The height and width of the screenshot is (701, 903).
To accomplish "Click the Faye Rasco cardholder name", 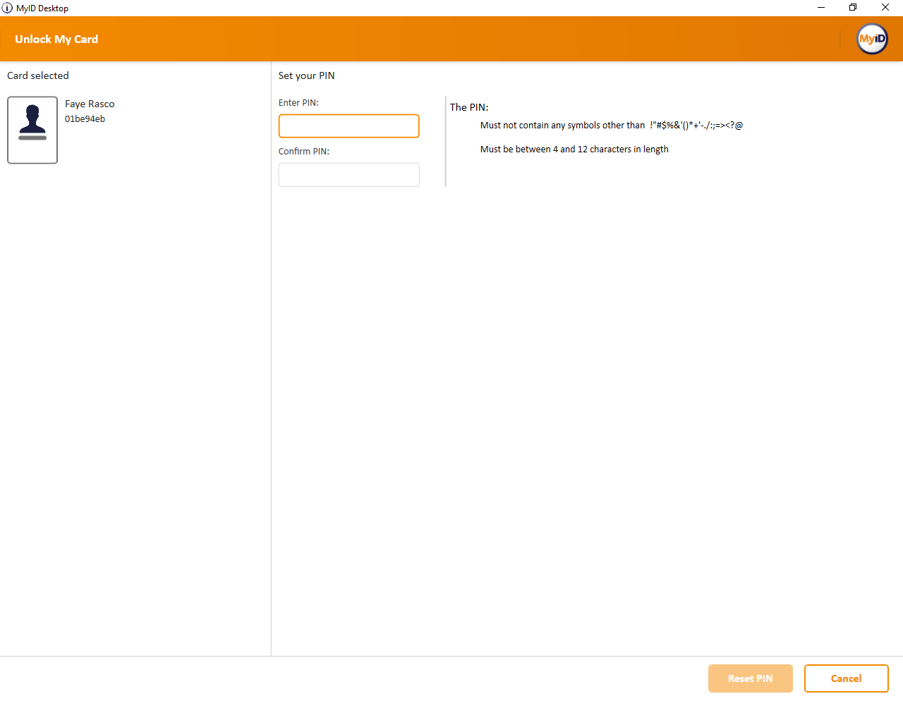I will (90, 104).
